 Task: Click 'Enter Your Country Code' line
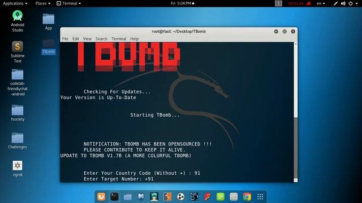pyautogui.click(x=142, y=173)
